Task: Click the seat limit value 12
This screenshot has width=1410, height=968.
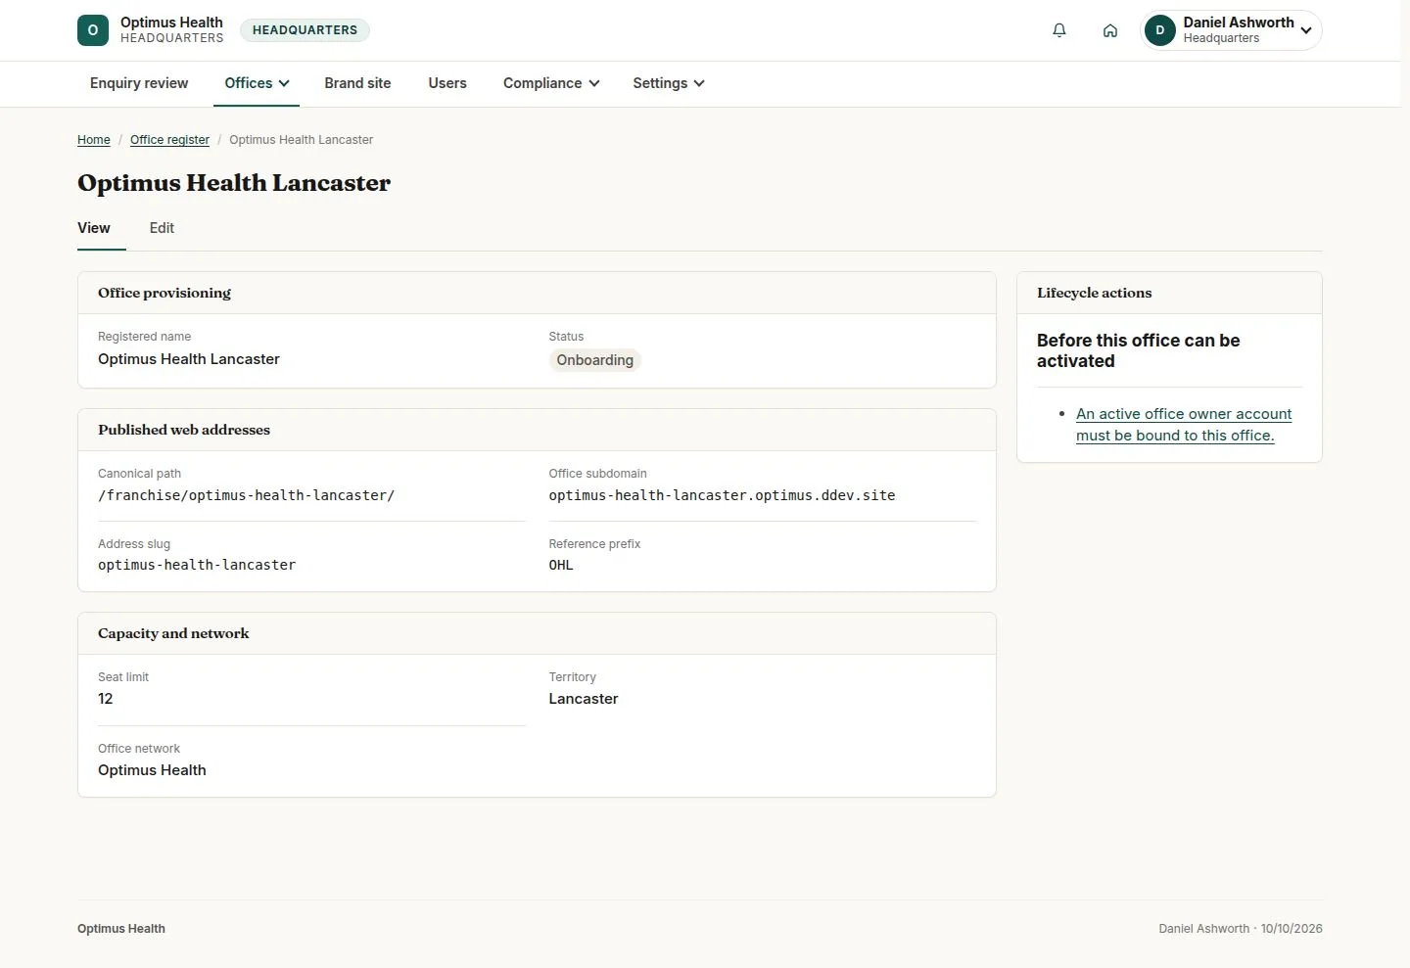Action: pos(106,699)
